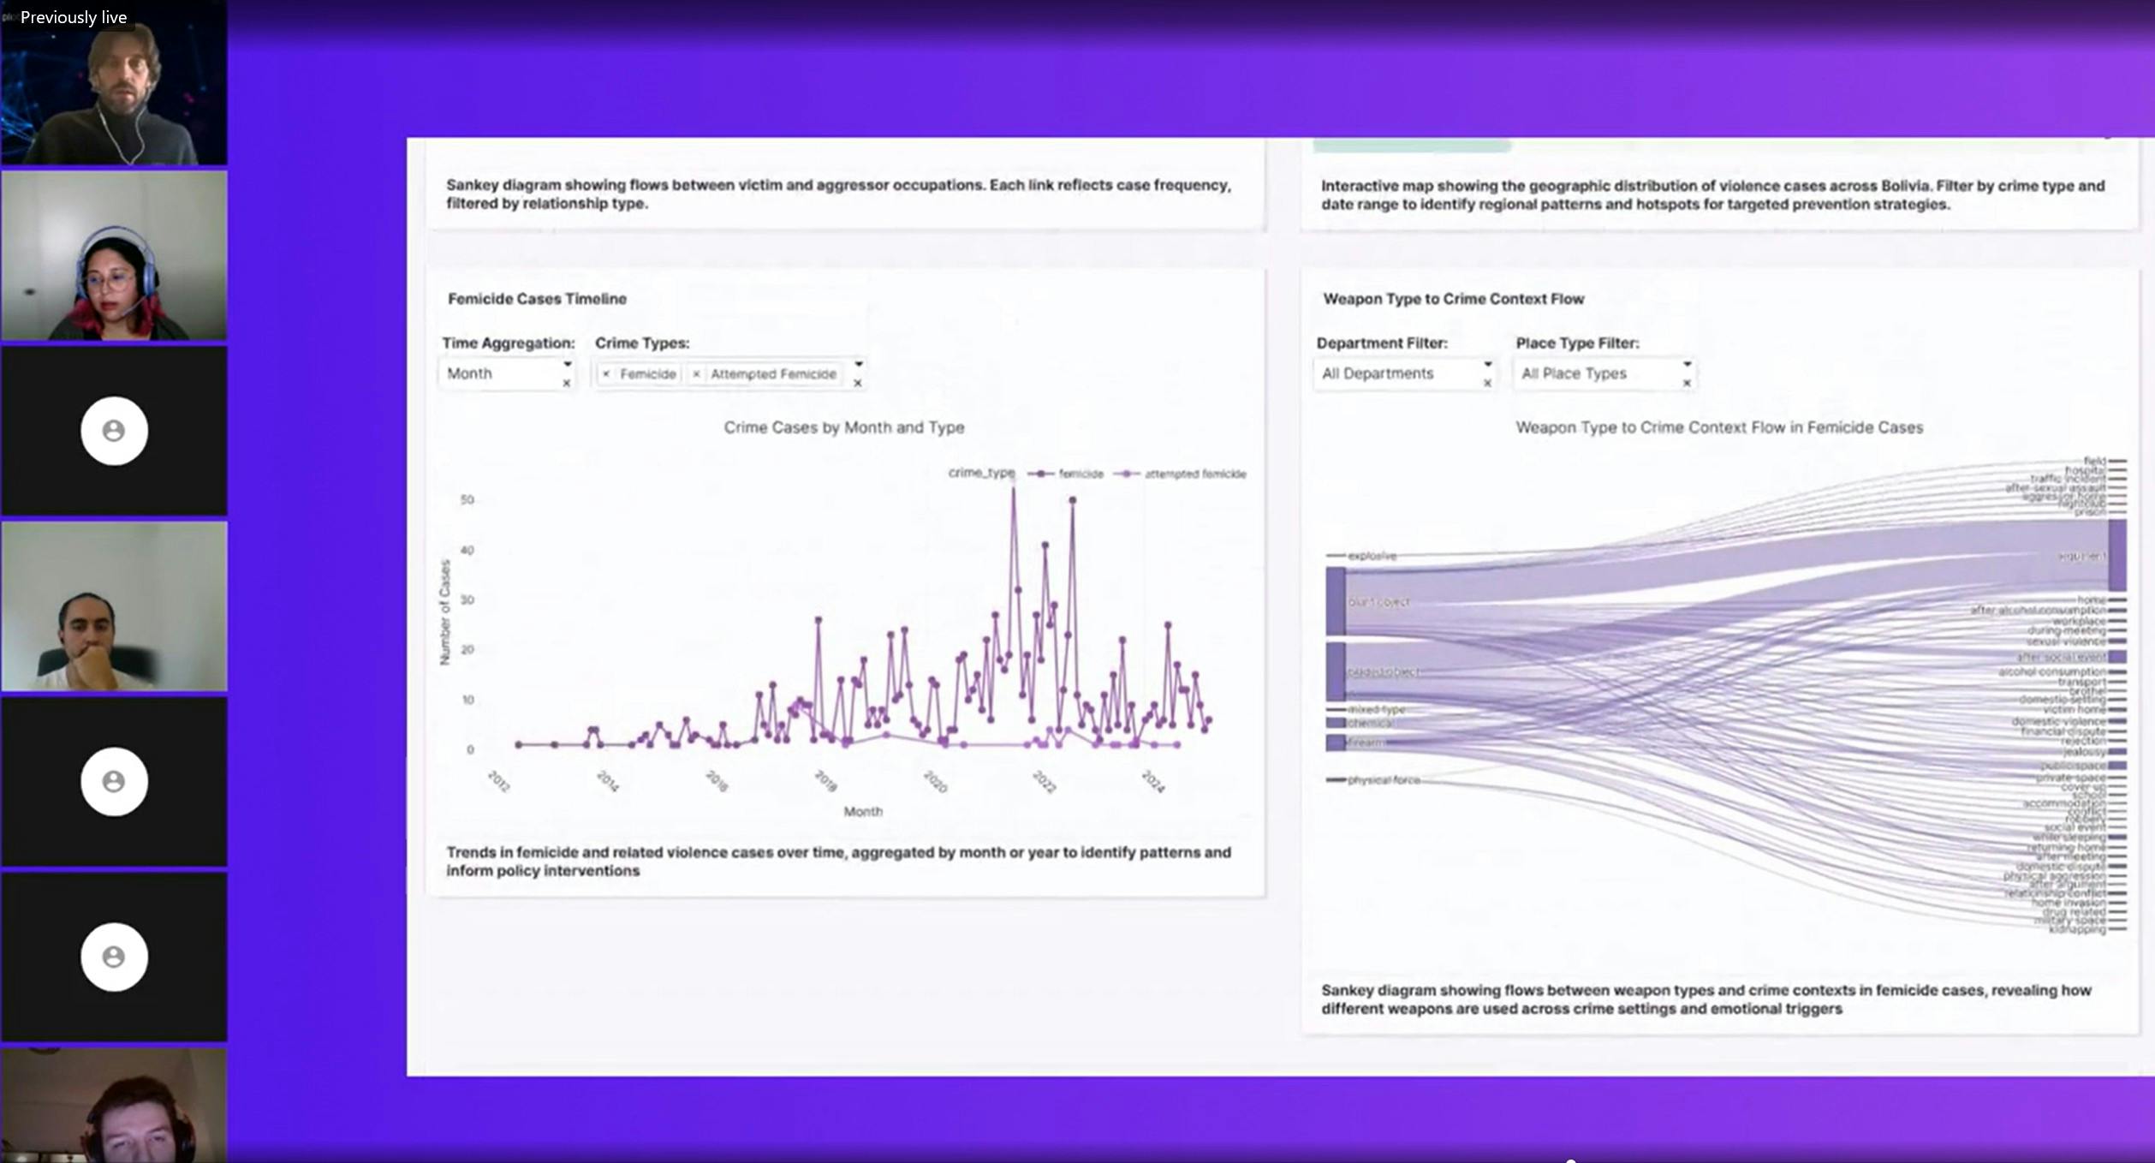Open the Time Aggregation dropdown showing Month

coord(507,373)
